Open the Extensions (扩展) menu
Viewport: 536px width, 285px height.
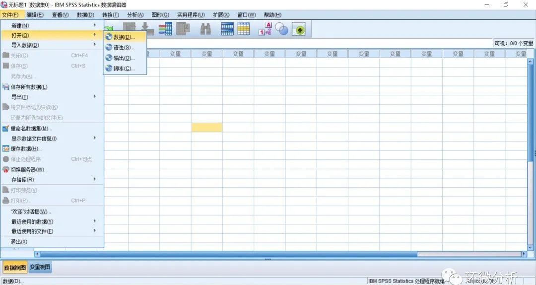click(x=221, y=15)
